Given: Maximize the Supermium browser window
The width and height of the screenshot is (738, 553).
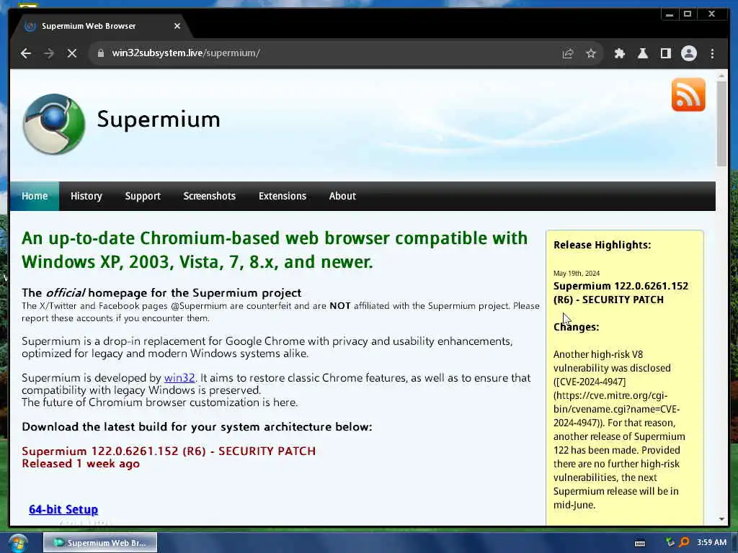Looking at the screenshot, I should pos(688,14).
